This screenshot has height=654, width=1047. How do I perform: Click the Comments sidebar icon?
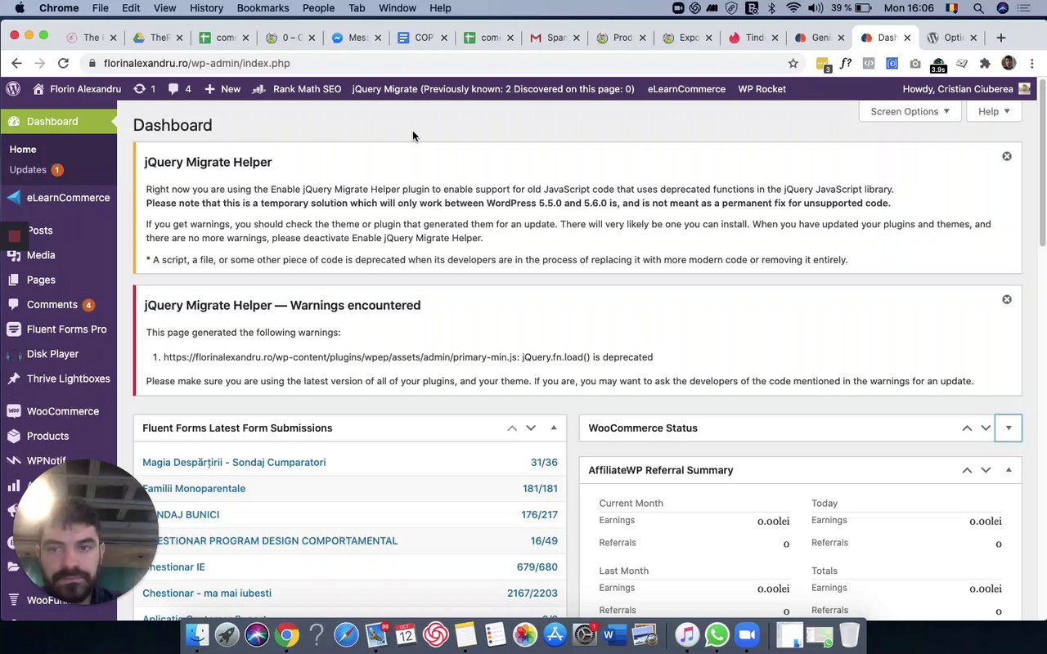tap(13, 304)
